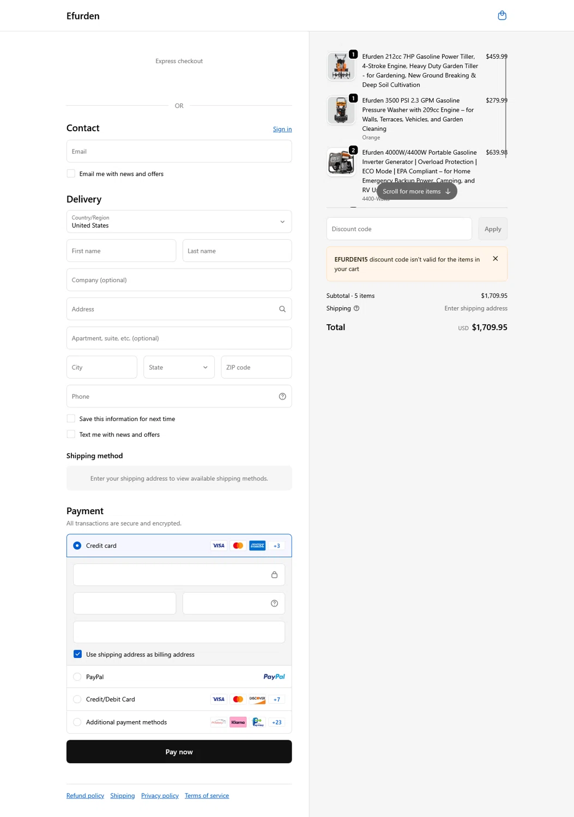Click the Sign in link
This screenshot has width=574, height=817.
tap(282, 129)
